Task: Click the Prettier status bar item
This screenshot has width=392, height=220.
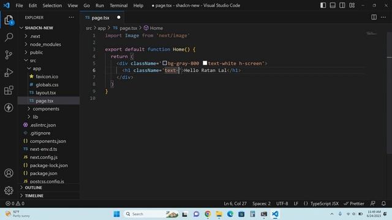Action: (x=354, y=204)
